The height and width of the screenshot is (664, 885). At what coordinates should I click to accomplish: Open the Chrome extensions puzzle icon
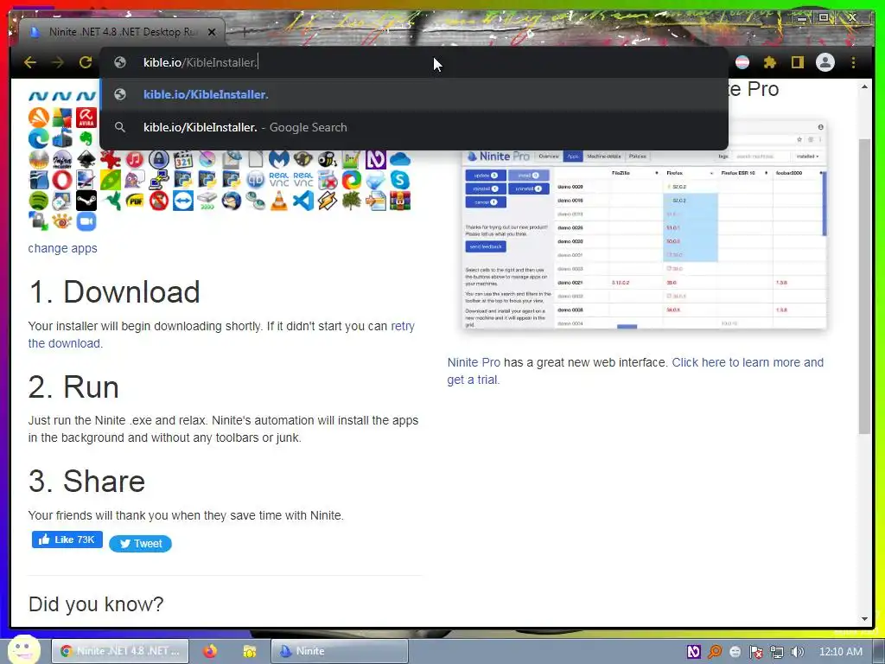pos(770,62)
